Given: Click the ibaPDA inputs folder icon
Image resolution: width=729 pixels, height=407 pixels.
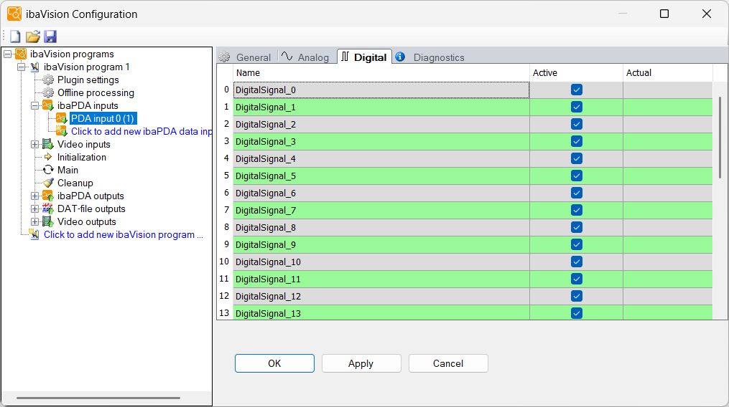Looking at the screenshot, I should tap(48, 105).
